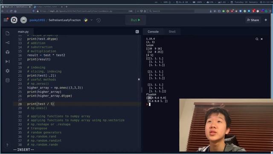Close the Repl.it browser tab

(x=30, y=7)
